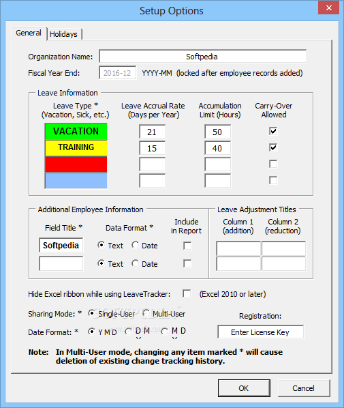Select Single-User sharing mode

click(112, 314)
